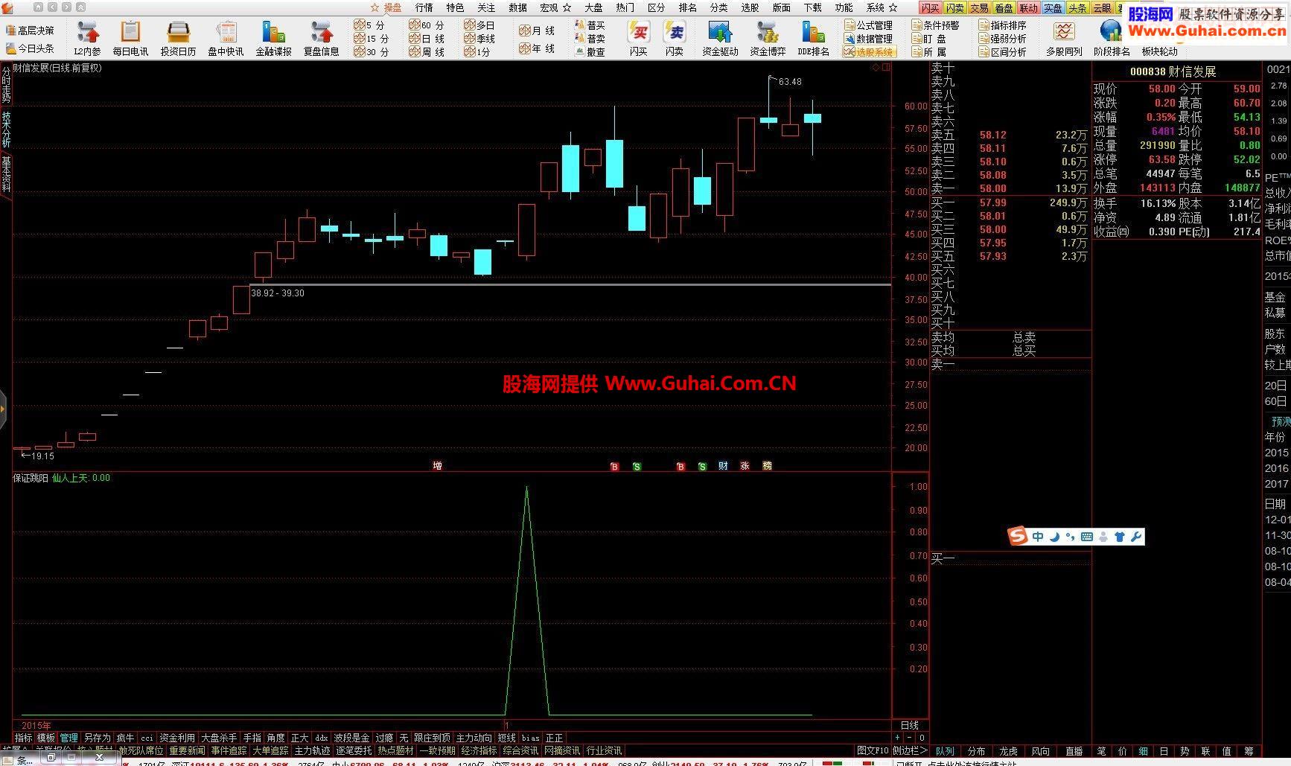Screen dimensions: 1291x766
Task: Click 普卖 normal sell button
Action: [x=590, y=39]
